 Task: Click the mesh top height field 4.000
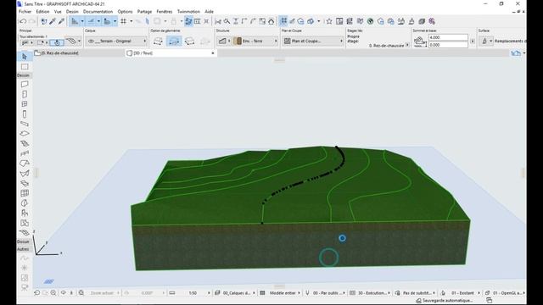[x=448, y=37]
